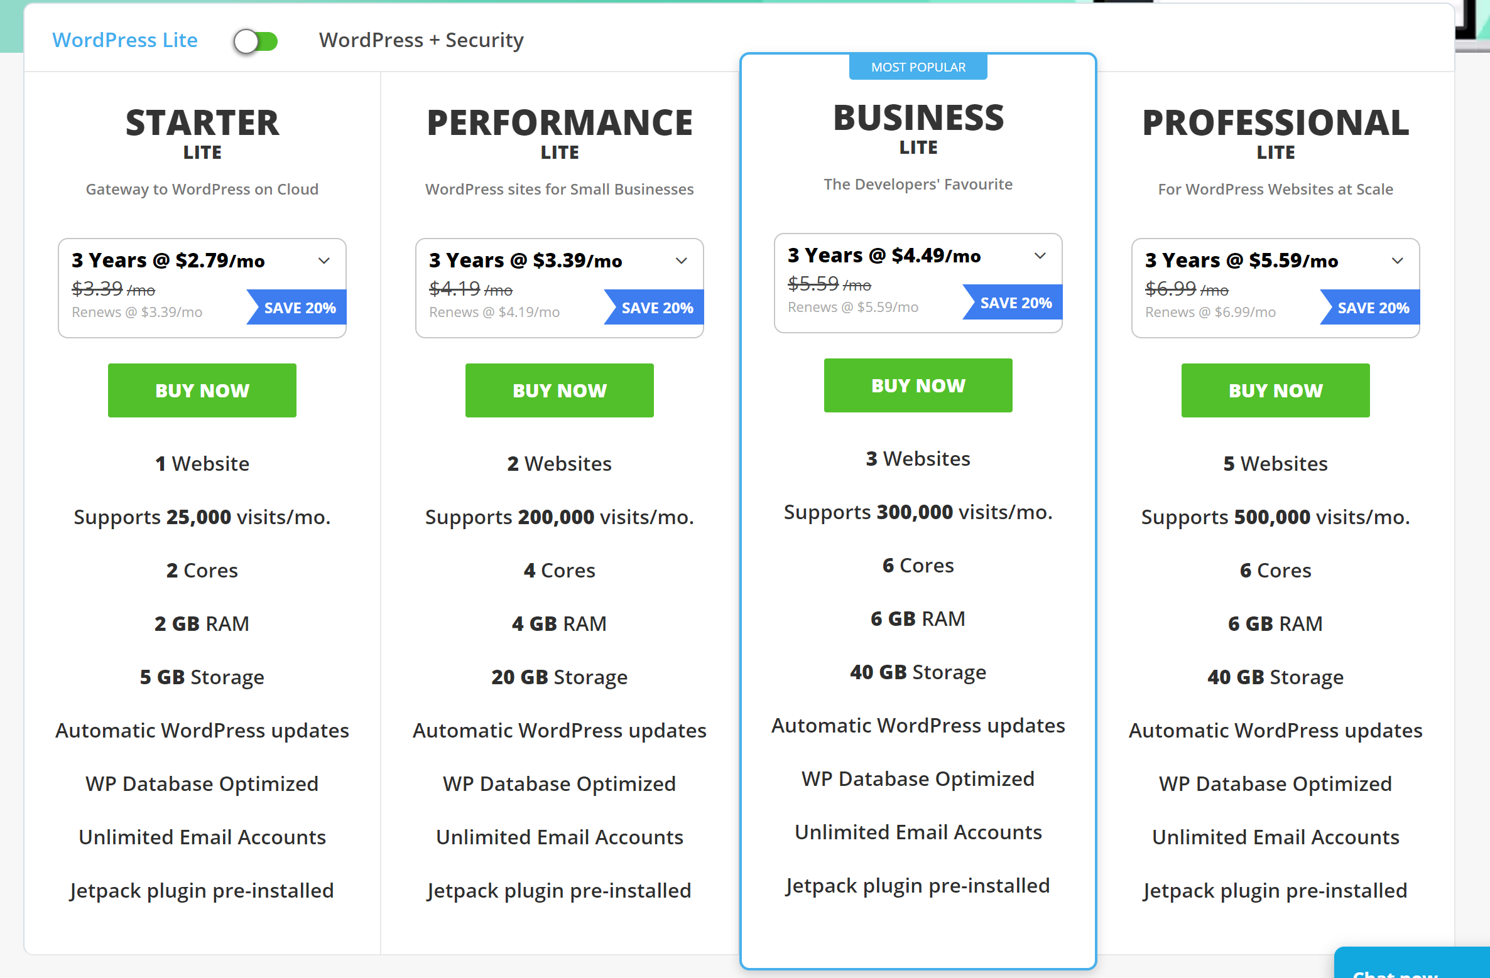Open the Performance plan pricing term selector
Viewport: 1490px width, 978px height.
coord(682,261)
